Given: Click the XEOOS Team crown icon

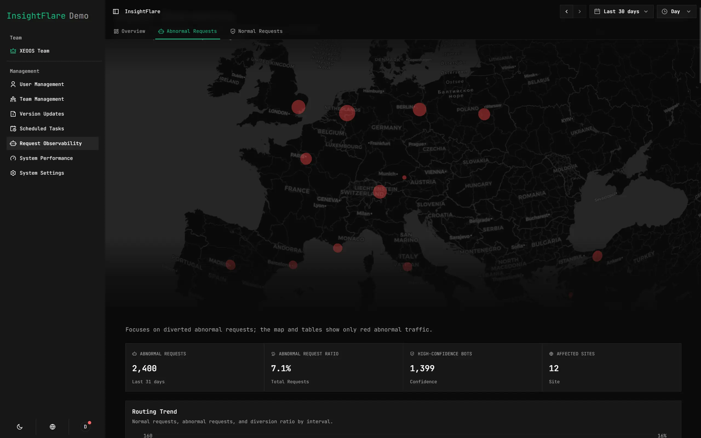Looking at the screenshot, I should tap(13, 51).
